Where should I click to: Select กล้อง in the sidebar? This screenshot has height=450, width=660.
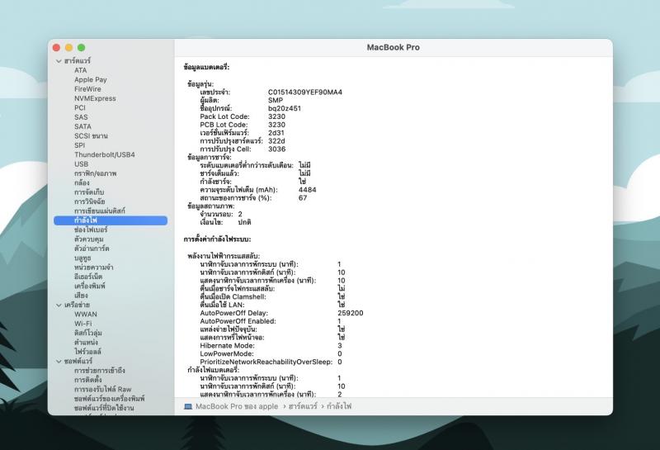82,182
